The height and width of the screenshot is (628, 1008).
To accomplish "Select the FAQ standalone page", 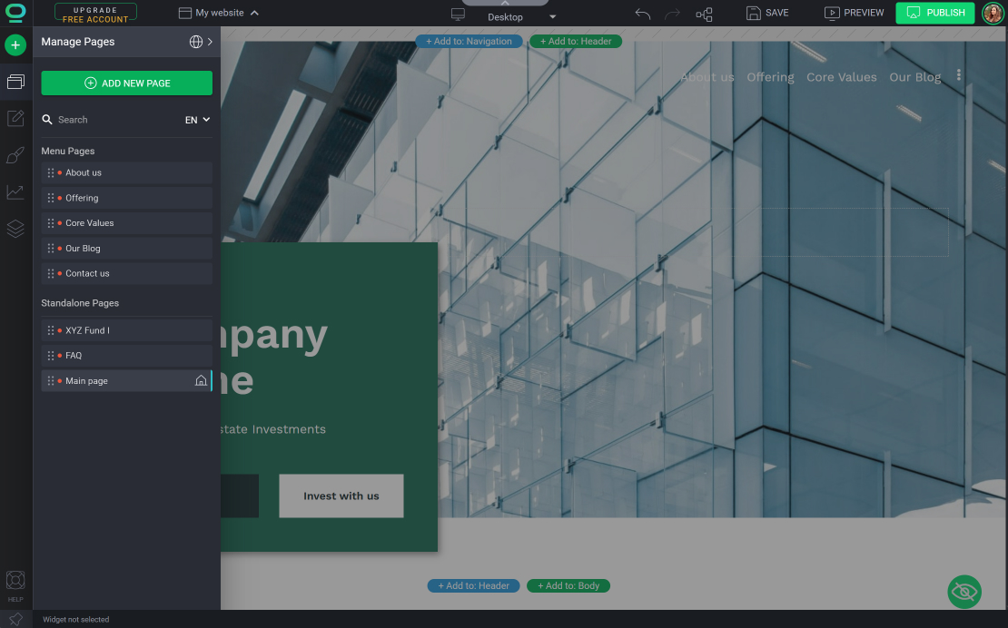I will pos(126,355).
